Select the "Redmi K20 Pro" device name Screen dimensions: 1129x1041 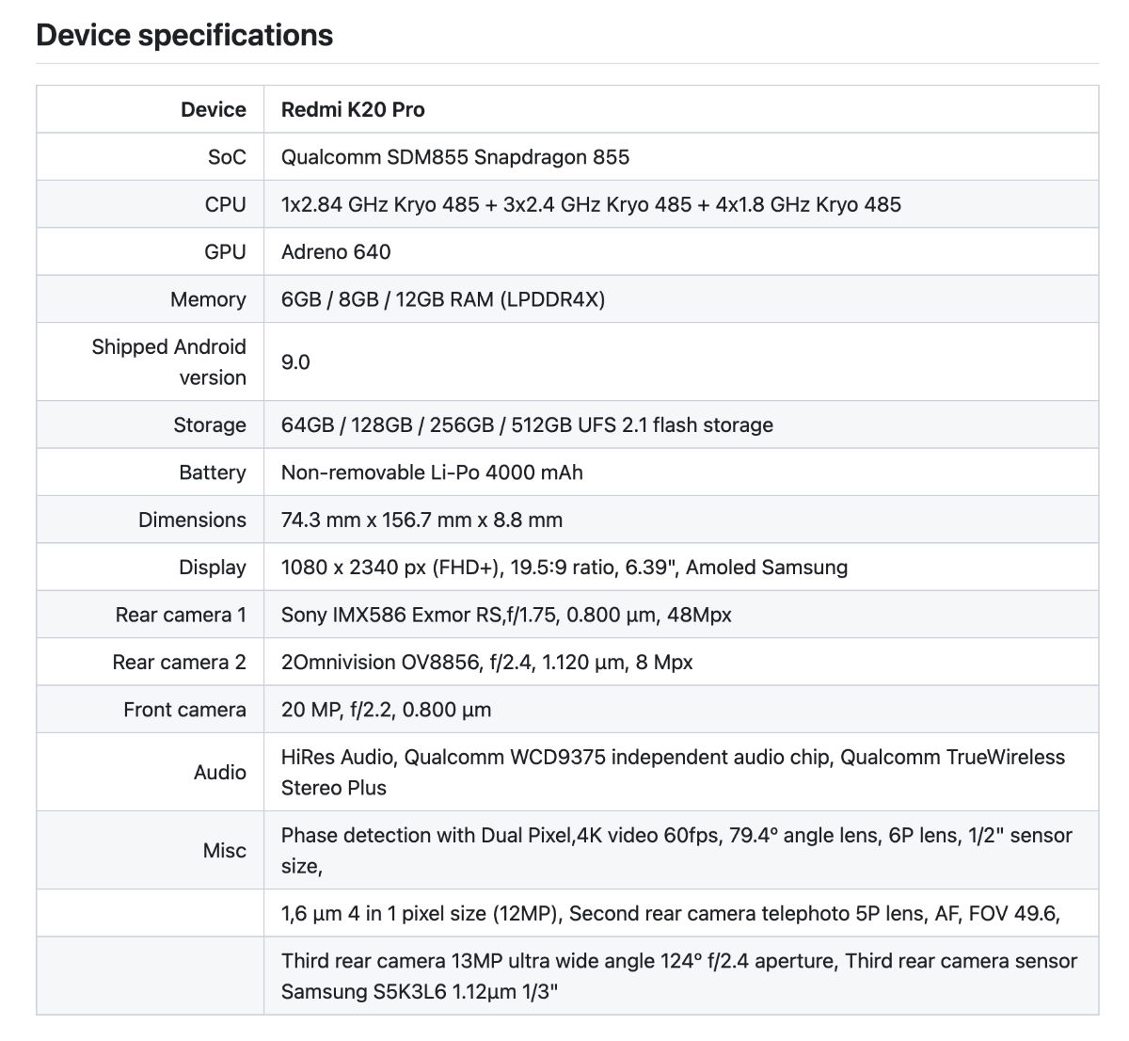coord(353,109)
